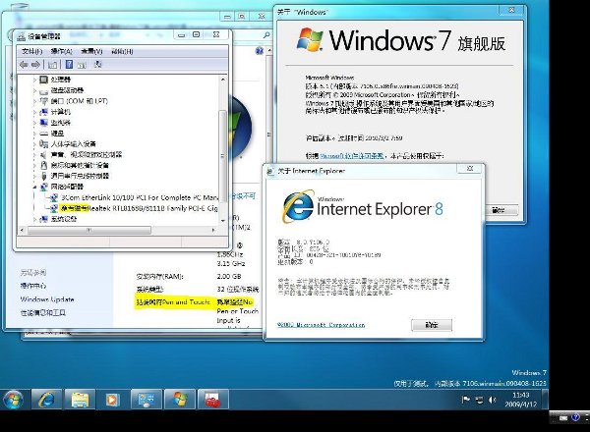The height and width of the screenshot is (432, 590).
Task: Expand the 键盘 node arrow
Action: (x=34, y=134)
